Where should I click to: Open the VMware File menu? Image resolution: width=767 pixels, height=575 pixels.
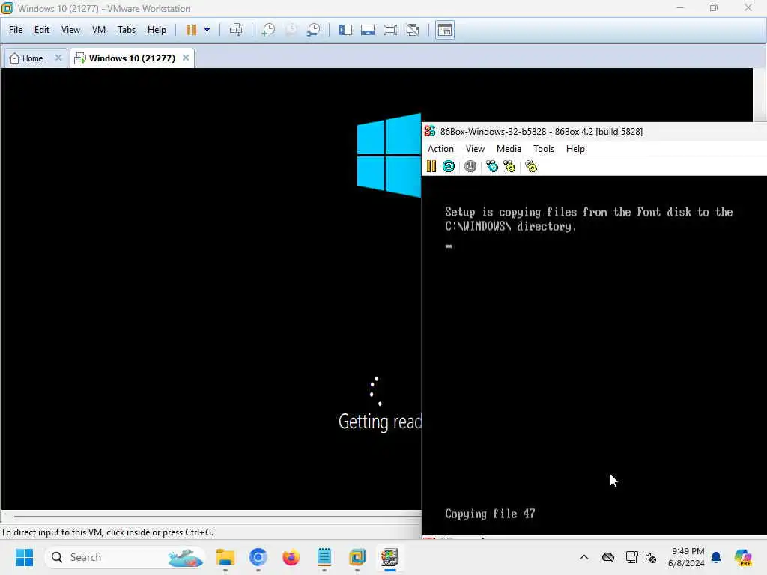coord(16,30)
